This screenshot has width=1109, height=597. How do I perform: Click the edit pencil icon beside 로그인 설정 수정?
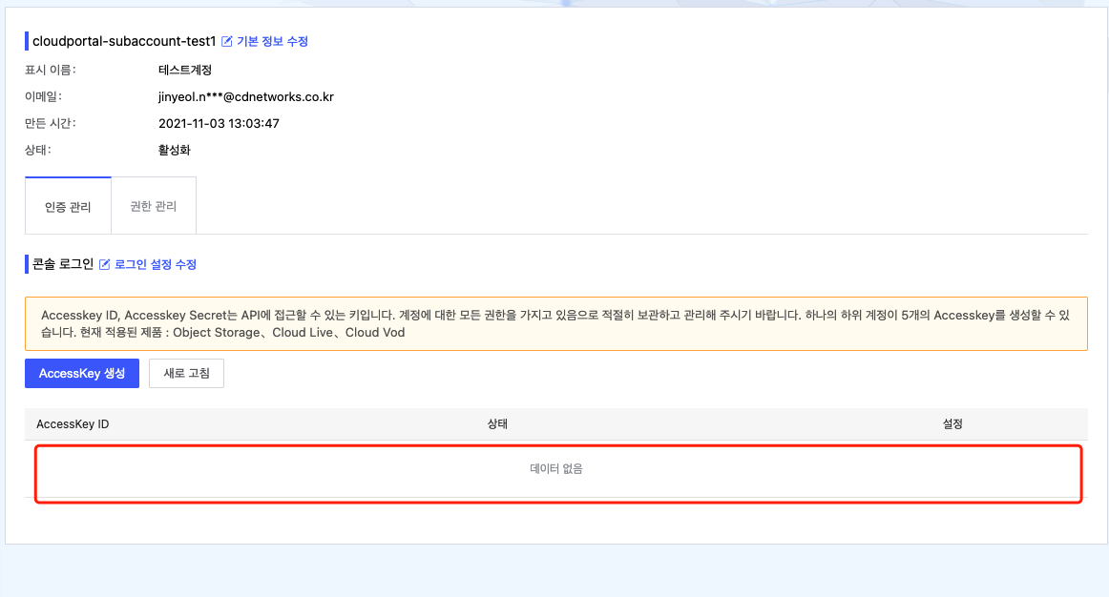click(105, 265)
